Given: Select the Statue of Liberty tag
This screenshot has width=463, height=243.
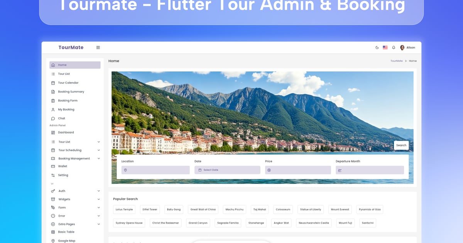Looking at the screenshot, I should coord(311,209).
